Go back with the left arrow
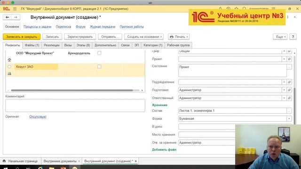The image size is (301, 169). tap(8, 17)
